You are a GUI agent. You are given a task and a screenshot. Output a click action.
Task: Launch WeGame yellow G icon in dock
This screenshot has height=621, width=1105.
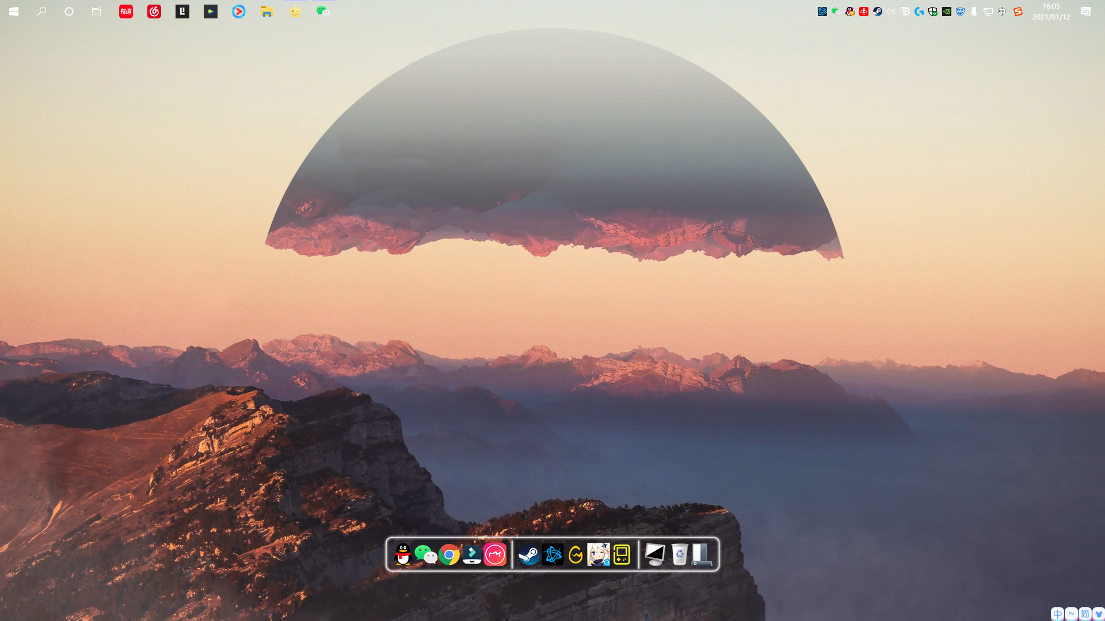[x=576, y=555]
